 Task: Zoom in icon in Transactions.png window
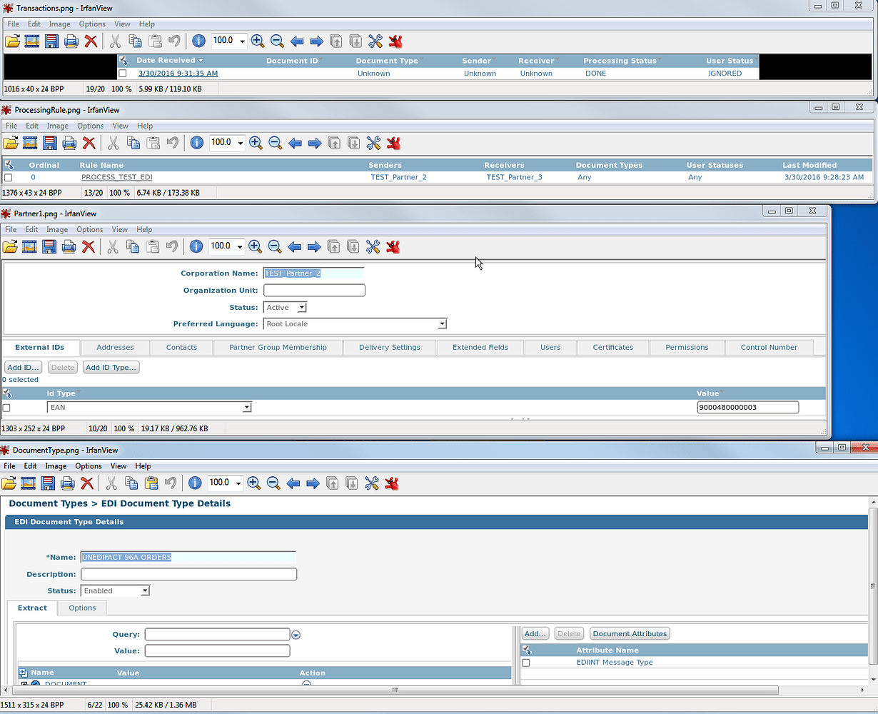click(258, 41)
